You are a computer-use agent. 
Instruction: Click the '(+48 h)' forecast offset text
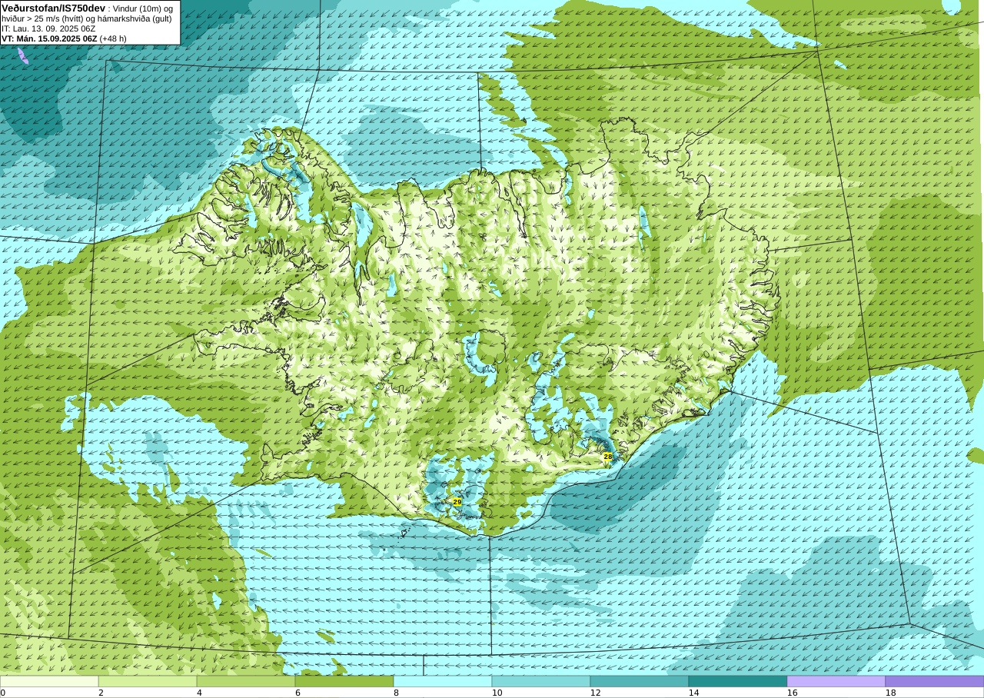tap(113, 38)
